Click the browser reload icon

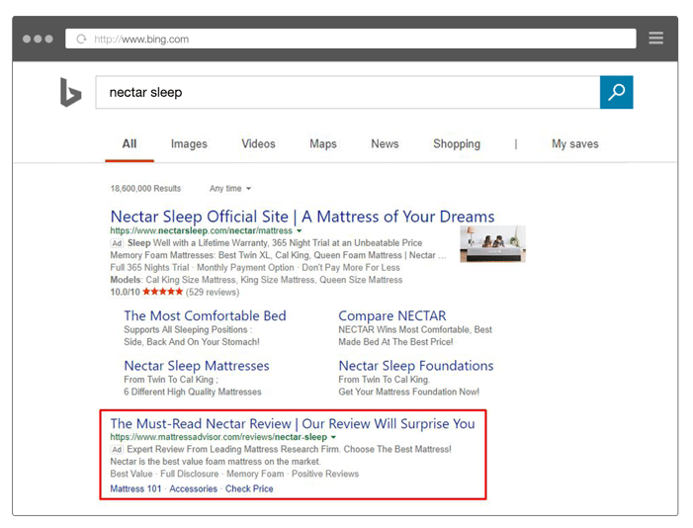[81, 39]
